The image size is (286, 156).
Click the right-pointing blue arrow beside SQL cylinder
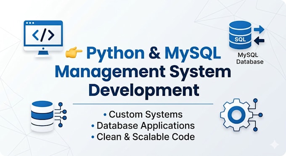(259, 29)
